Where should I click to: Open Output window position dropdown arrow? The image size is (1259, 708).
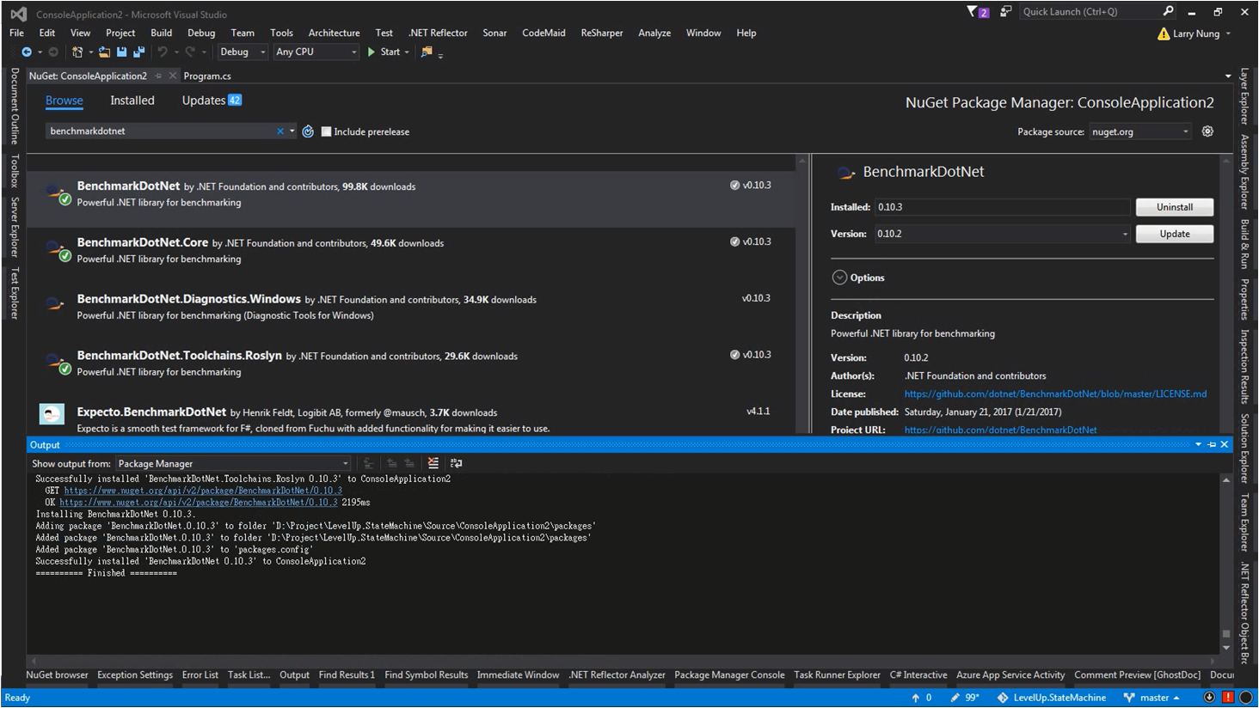1198,444
